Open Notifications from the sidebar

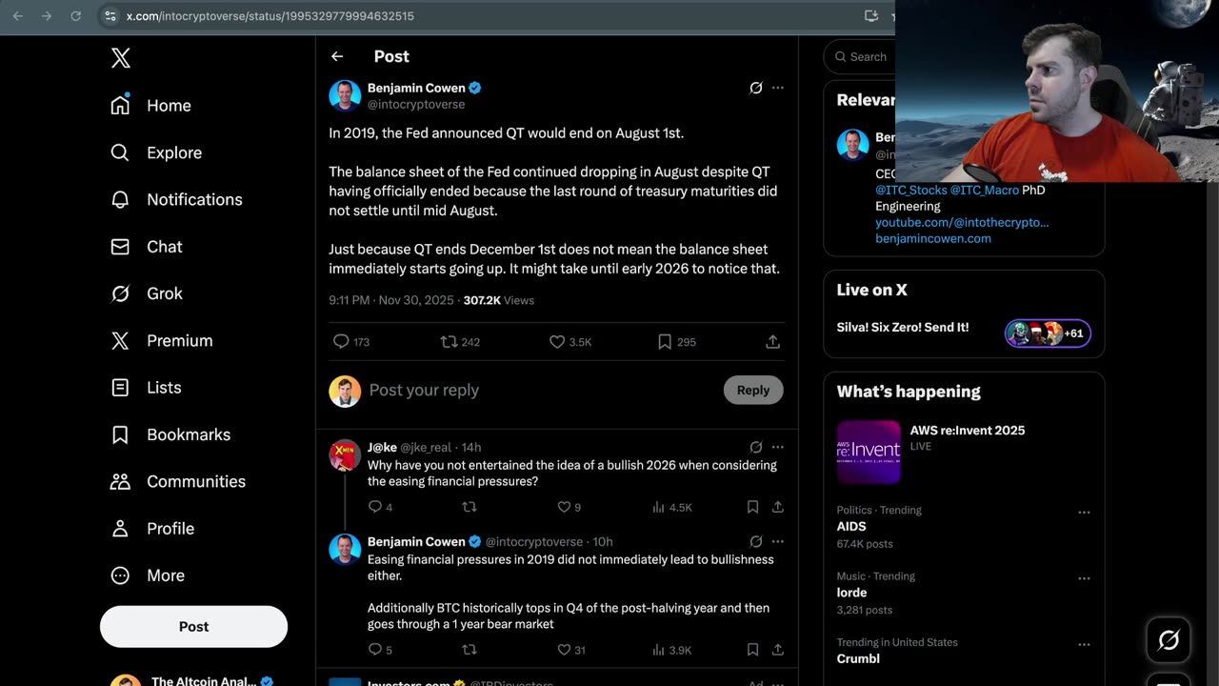(x=176, y=199)
